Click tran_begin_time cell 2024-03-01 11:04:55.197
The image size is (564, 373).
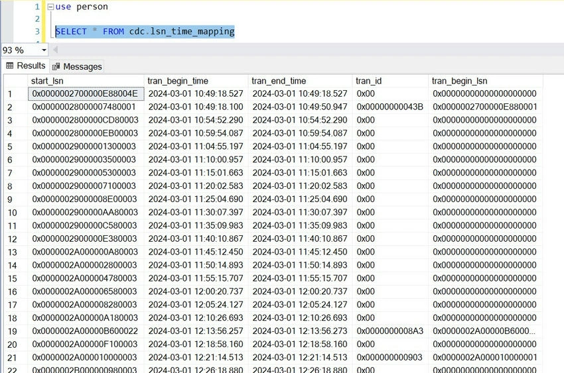[196, 146]
